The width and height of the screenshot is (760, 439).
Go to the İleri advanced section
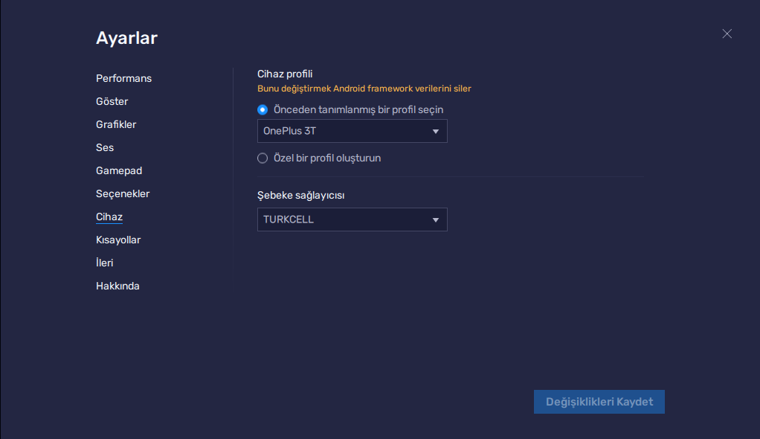pos(105,263)
